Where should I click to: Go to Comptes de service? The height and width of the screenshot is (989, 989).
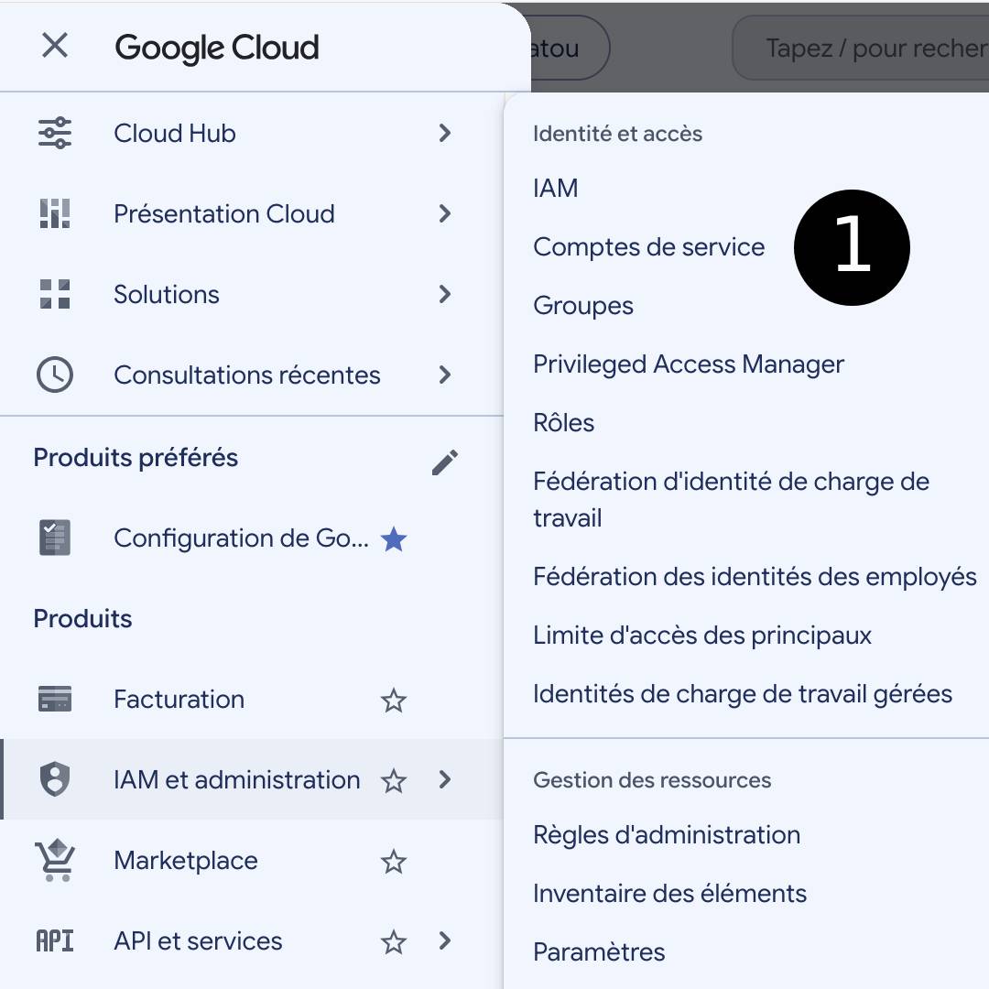pos(648,246)
